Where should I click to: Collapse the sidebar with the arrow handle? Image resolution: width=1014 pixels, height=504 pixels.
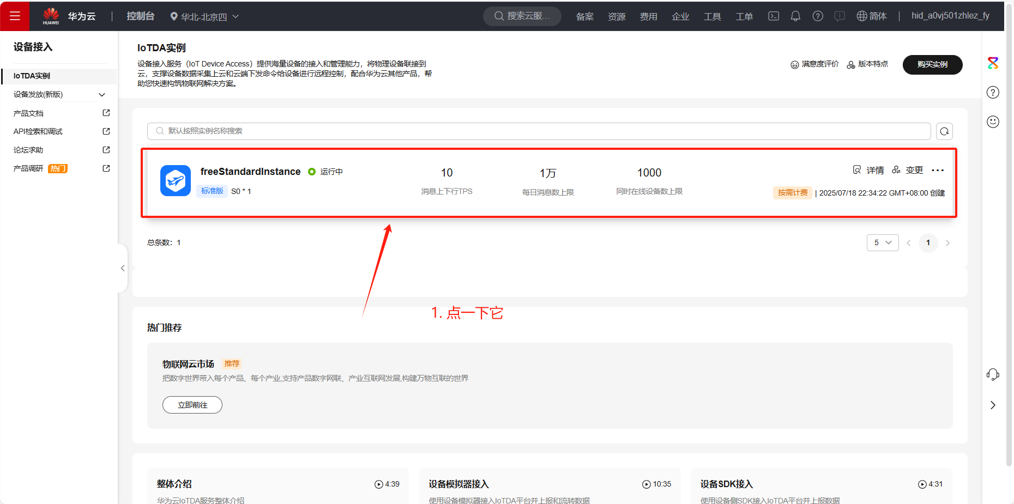pyautogui.click(x=123, y=268)
